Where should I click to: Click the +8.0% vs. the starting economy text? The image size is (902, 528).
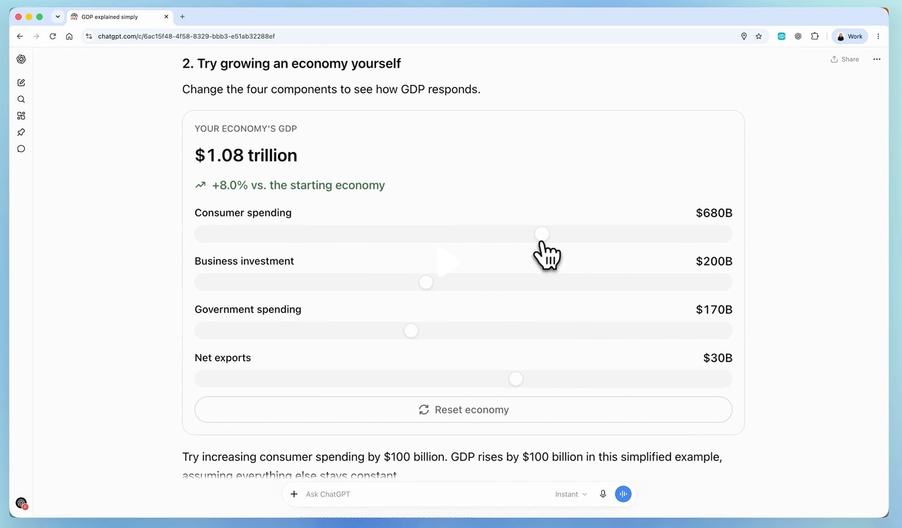tap(298, 185)
